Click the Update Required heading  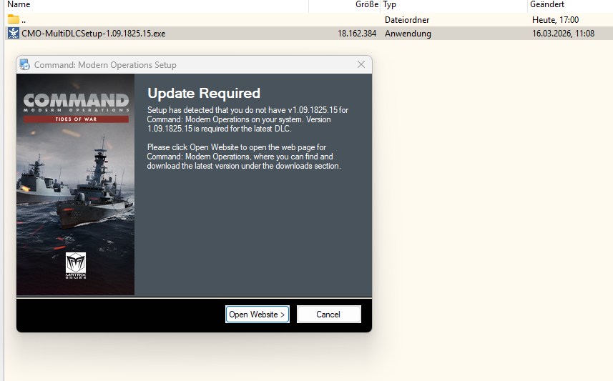(204, 93)
